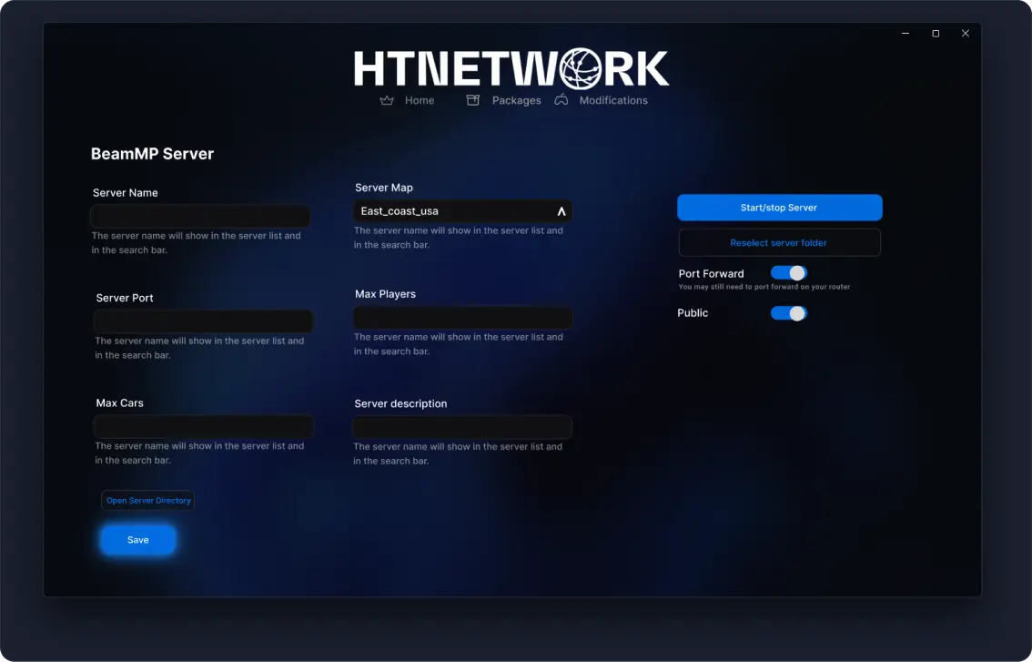Click the Server description field
Screen dimensions: 1032x662
click(462, 426)
